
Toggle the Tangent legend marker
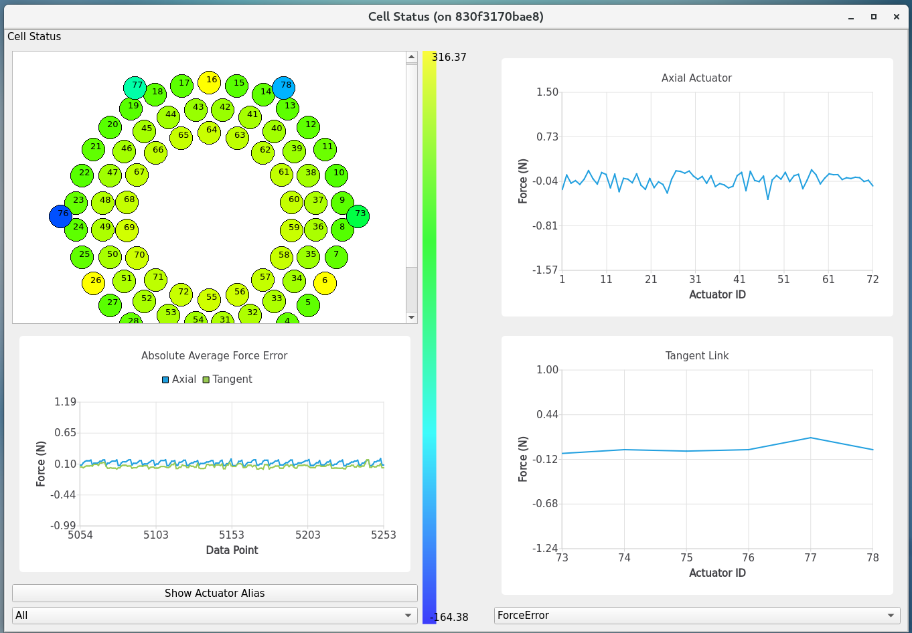click(x=206, y=379)
